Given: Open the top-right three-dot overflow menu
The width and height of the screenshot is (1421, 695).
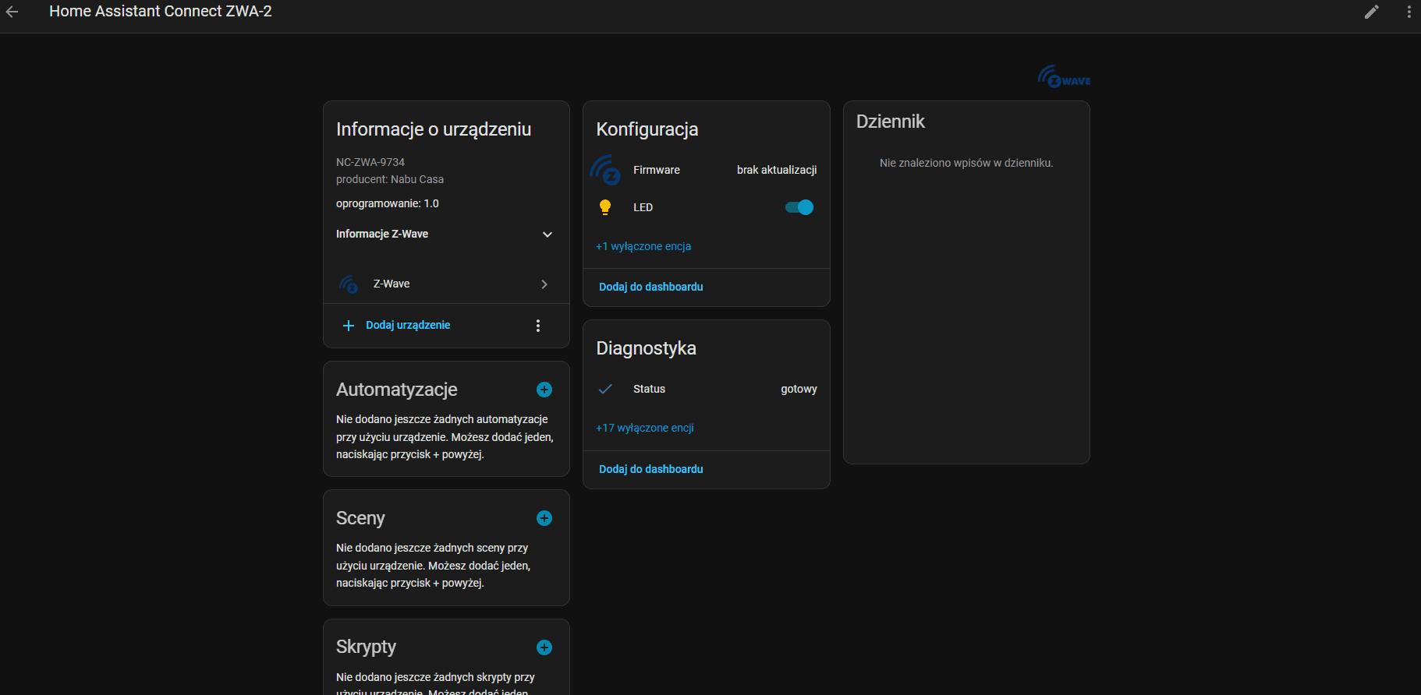Looking at the screenshot, I should (x=1409, y=12).
